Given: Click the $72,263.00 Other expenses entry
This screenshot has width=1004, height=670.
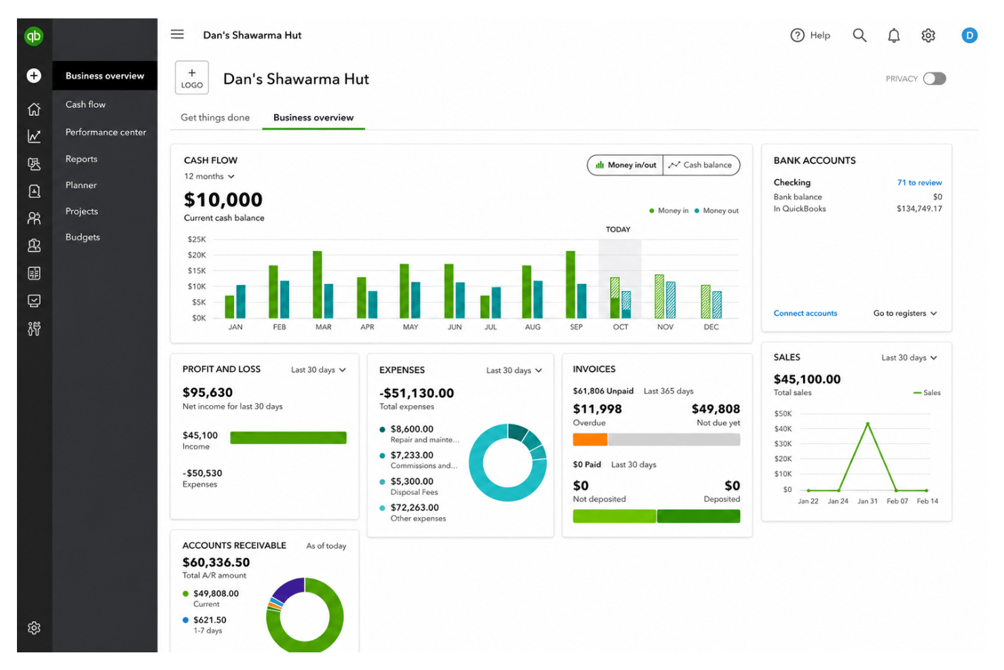Looking at the screenshot, I should 413,513.
